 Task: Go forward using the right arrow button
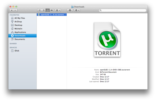click(x=15, y=10)
